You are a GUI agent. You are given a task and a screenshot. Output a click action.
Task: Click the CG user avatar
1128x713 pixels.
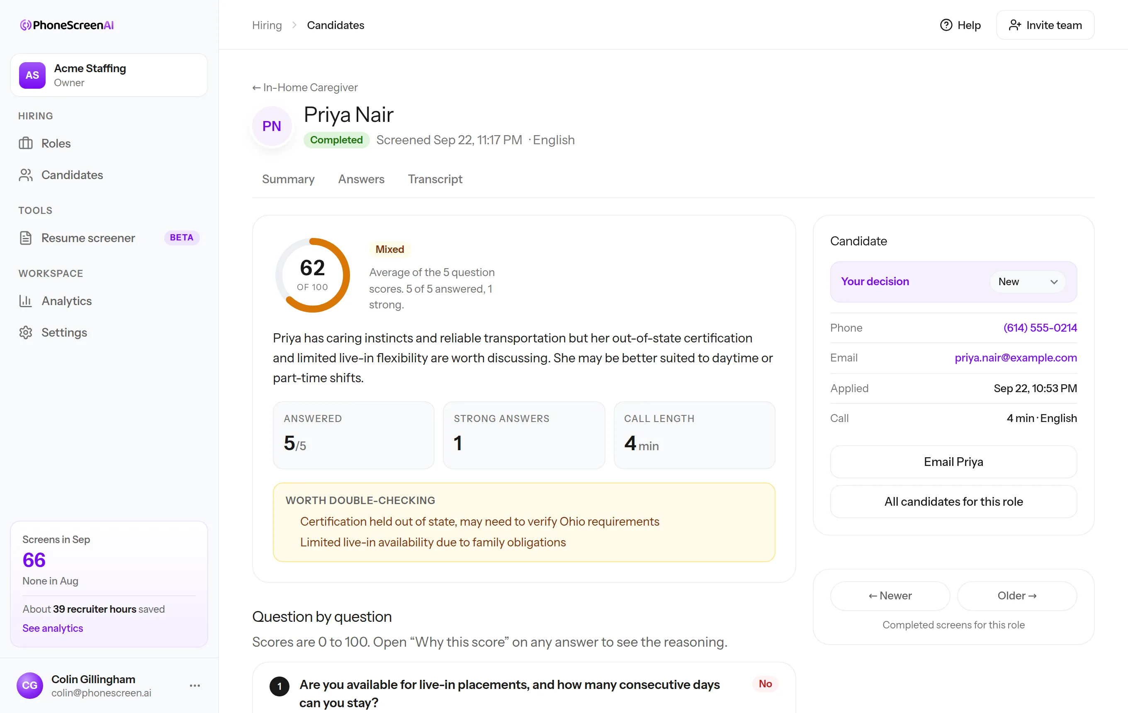click(29, 685)
